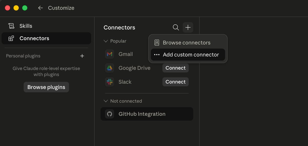
Task: Collapse the Not connected section chevron
Action: (106, 101)
